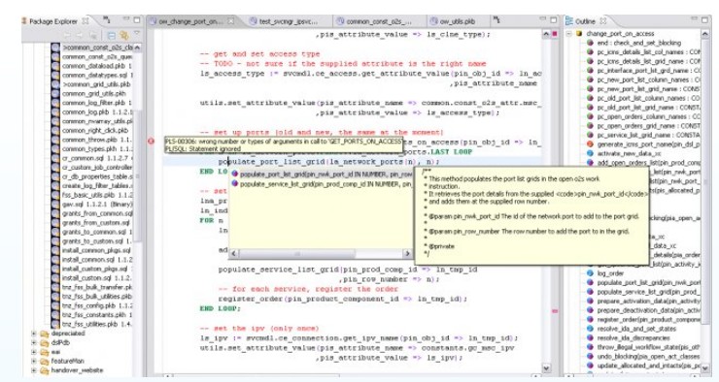Click orange icon beside generate_icns_port_name
The height and width of the screenshot is (382, 719).
[590, 144]
